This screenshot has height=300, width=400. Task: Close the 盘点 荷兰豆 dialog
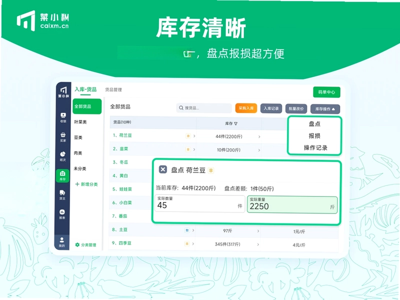coord(163,169)
